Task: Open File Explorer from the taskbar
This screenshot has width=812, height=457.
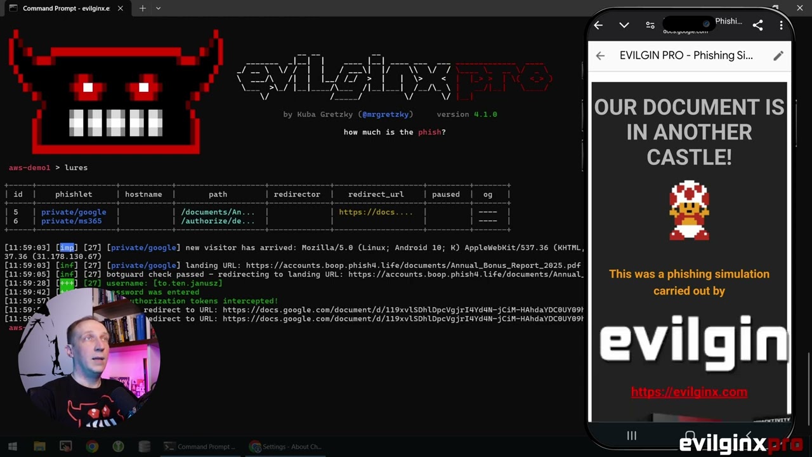Action: coord(39,446)
